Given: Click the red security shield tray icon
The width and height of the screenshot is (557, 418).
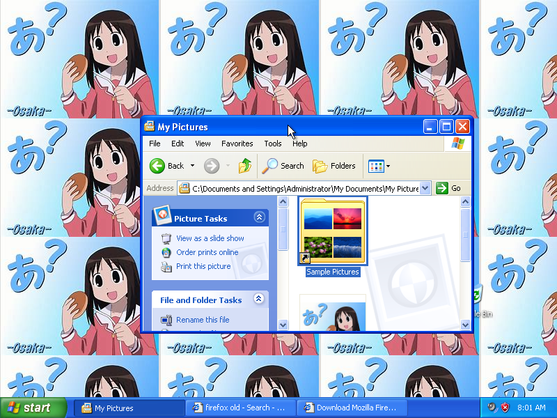Looking at the screenshot, I should [505, 408].
